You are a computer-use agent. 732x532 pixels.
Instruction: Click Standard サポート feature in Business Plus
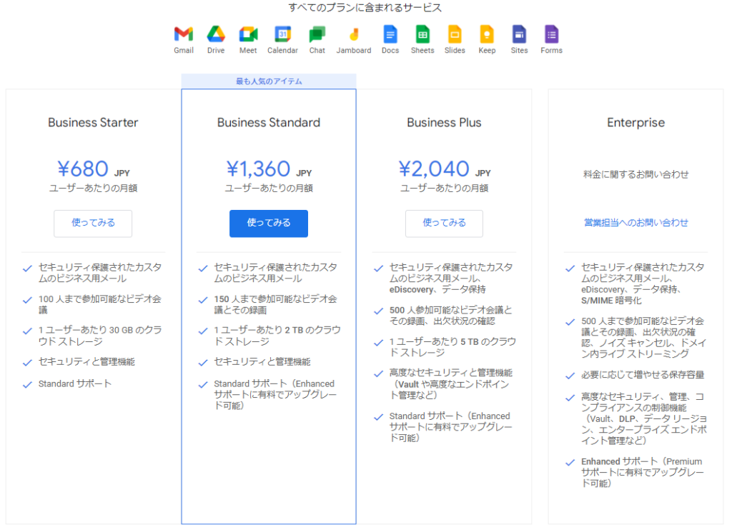(x=451, y=426)
